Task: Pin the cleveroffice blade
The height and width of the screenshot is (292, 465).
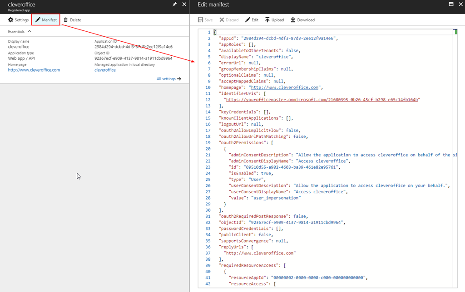Action: (175, 4)
